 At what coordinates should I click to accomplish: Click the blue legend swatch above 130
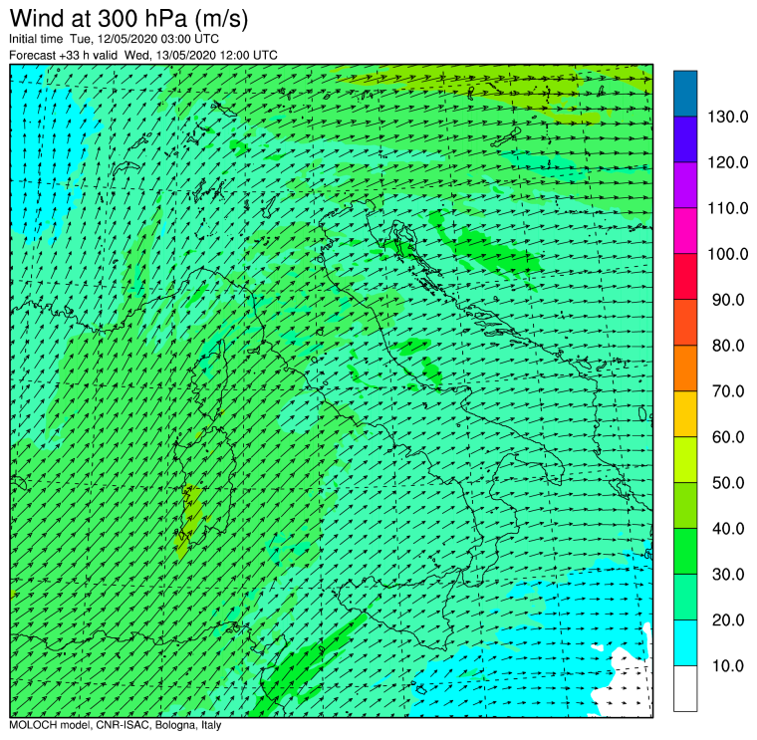[685, 94]
